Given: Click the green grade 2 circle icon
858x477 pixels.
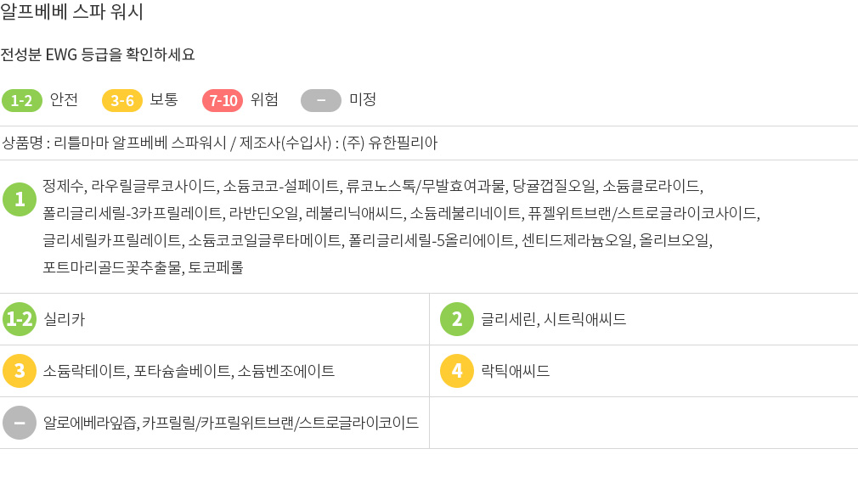Looking at the screenshot, I should point(457,319).
